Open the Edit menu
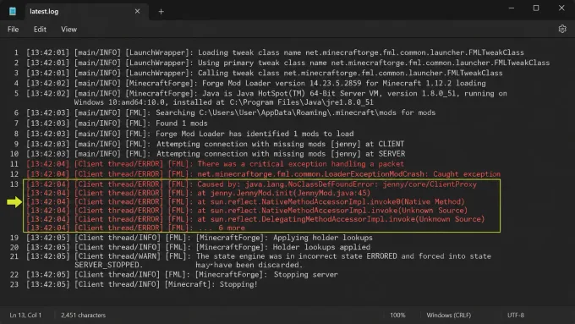 click(40, 30)
